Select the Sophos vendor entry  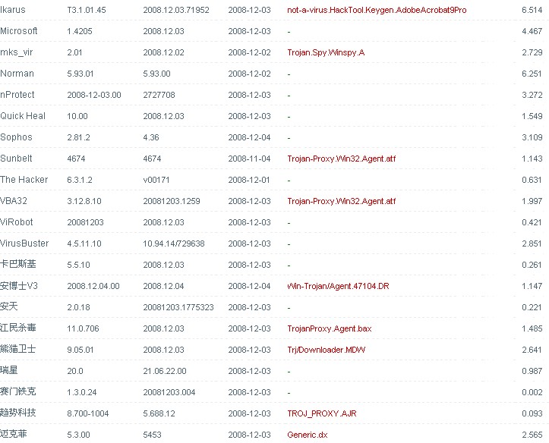tap(17, 137)
